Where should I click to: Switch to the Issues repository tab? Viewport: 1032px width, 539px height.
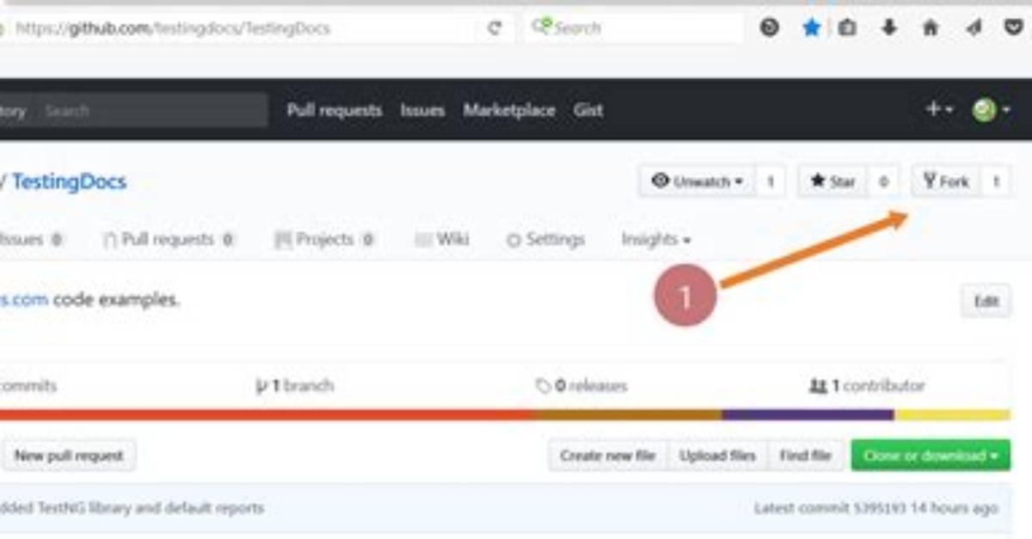pyautogui.click(x=31, y=240)
